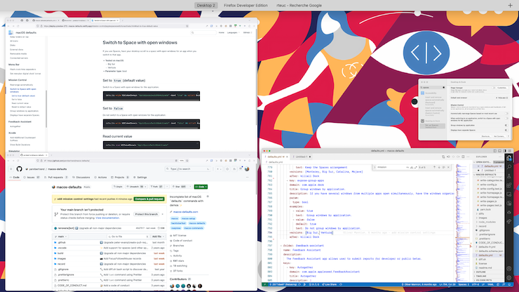Image resolution: width=519 pixels, height=292 pixels.
Task: Switch to Untitled-1 tab in VS Code
Action: pyautogui.click(x=302, y=157)
